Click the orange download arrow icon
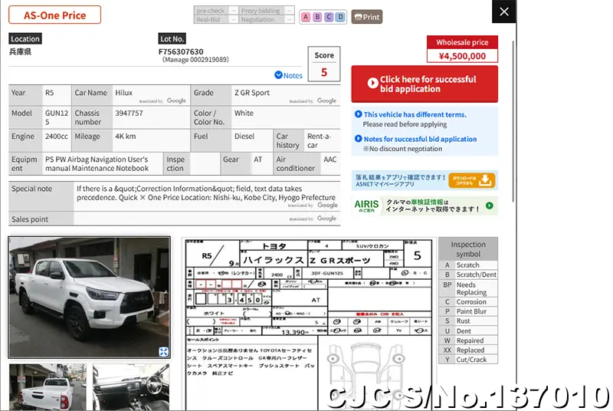 click(x=485, y=180)
